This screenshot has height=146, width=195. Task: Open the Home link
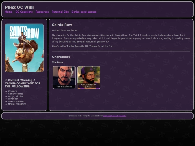pos(9,12)
